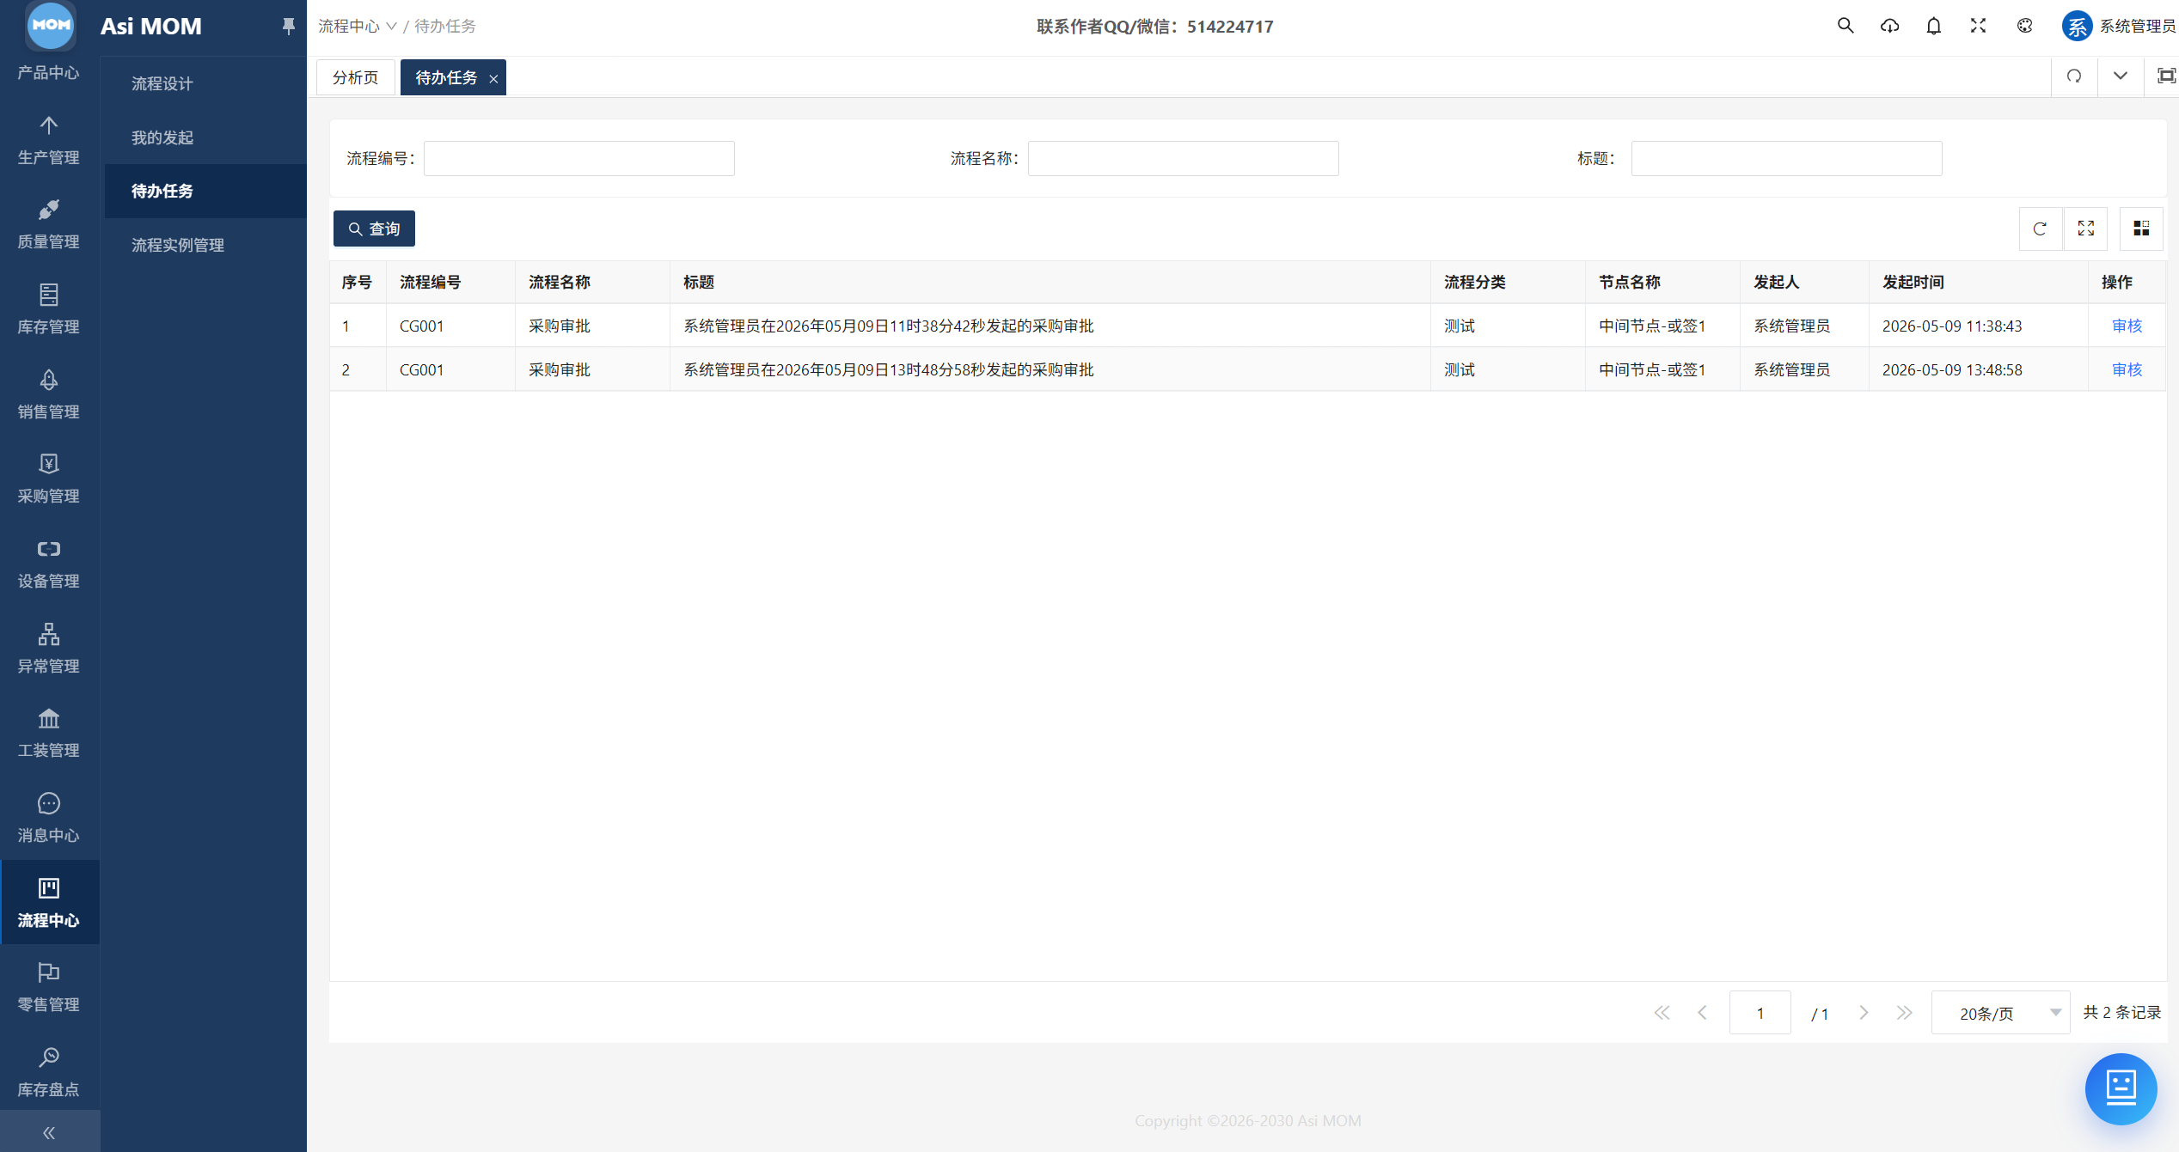
Task: Expand table to fullscreen
Action: [2086, 229]
